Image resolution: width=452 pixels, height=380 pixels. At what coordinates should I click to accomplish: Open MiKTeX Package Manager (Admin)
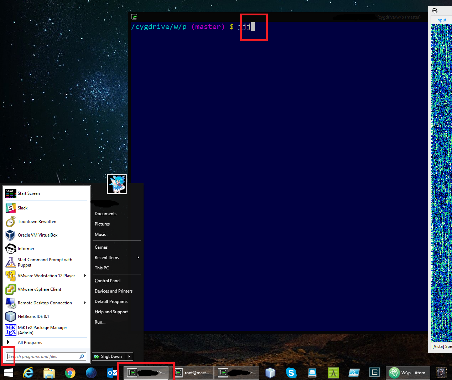pyautogui.click(x=46, y=330)
